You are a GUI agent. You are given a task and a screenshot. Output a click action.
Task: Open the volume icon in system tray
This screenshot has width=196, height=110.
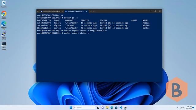click(183, 108)
